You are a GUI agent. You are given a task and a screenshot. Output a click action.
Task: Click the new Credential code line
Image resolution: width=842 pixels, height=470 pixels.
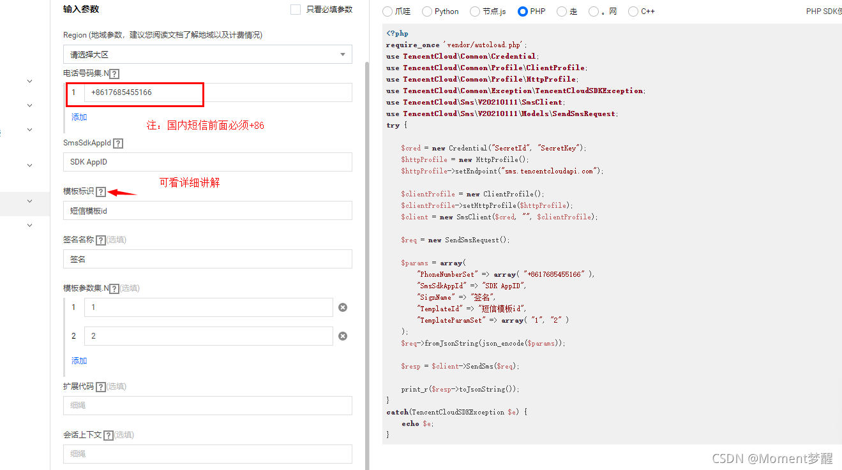493,148
